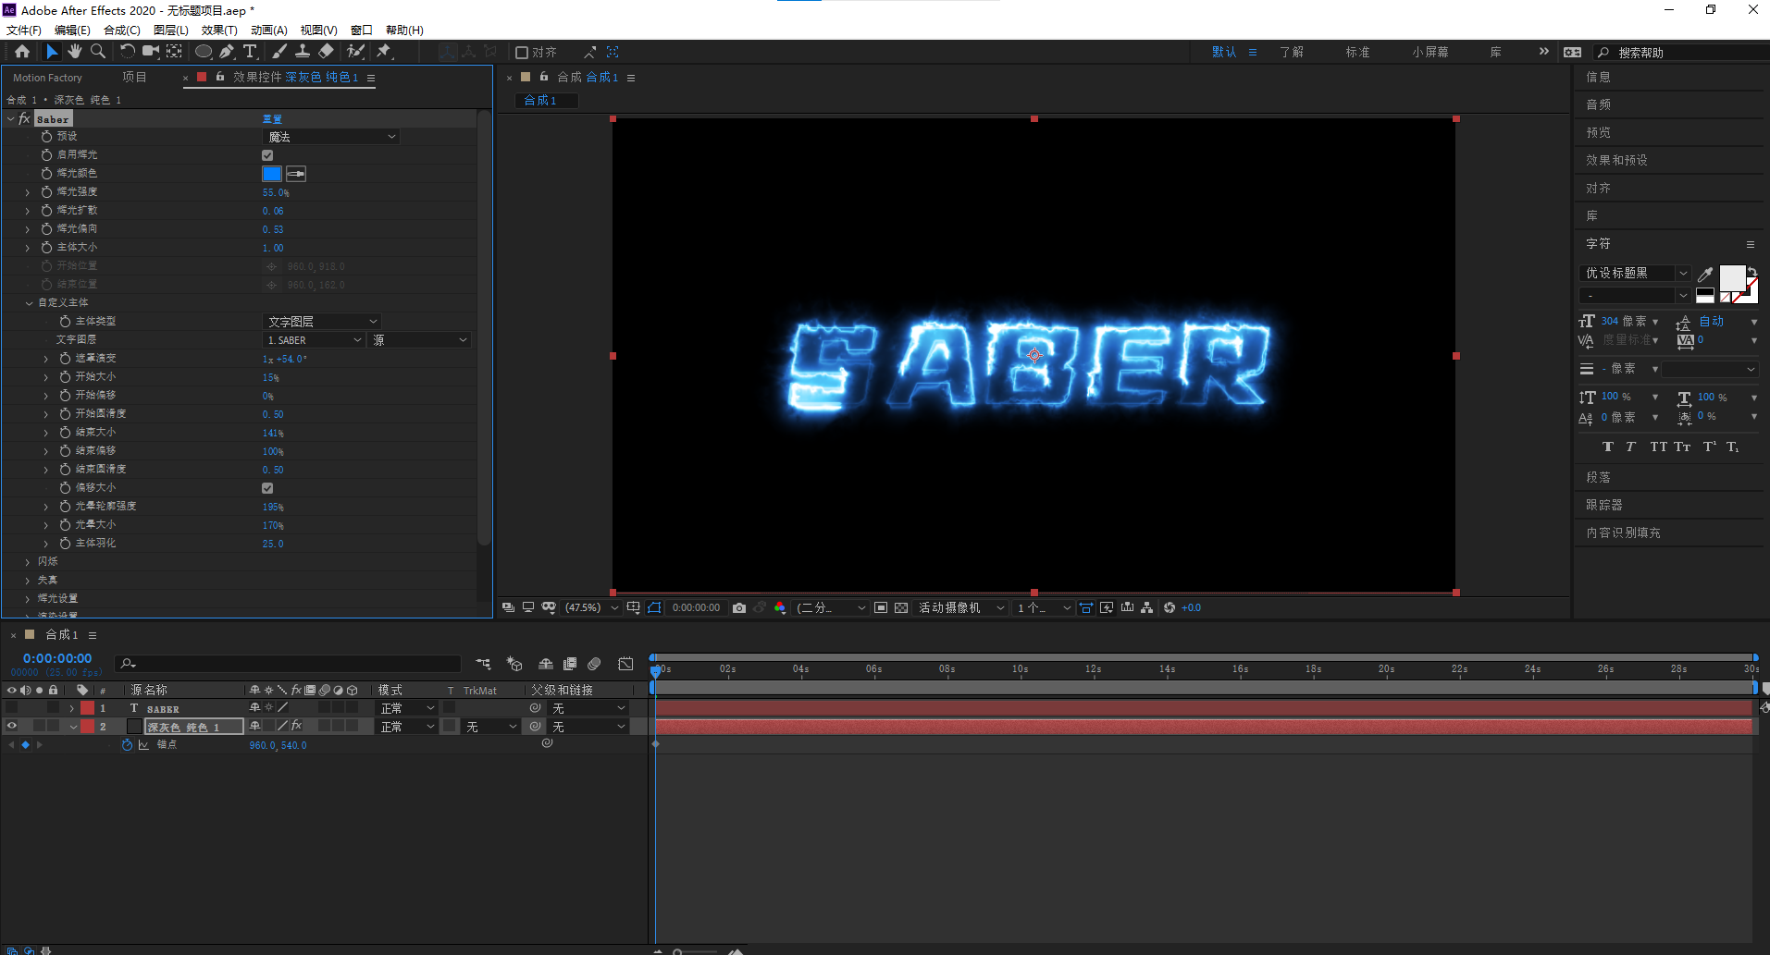Click the 重置 reset link for Saber
Screen dimensions: 1770x955
(x=271, y=119)
